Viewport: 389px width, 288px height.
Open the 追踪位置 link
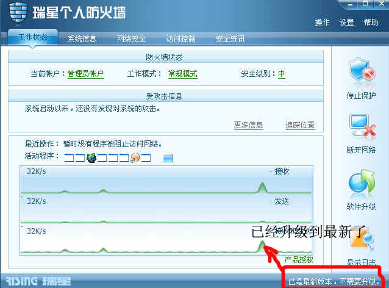click(300, 125)
